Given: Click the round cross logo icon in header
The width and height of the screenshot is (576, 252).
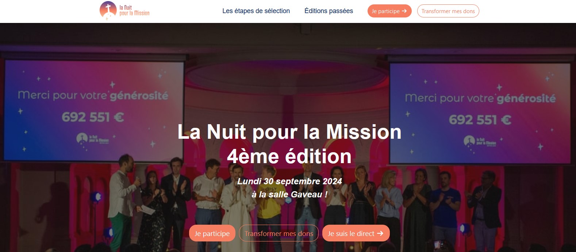Looking at the screenshot, I should click(108, 10).
